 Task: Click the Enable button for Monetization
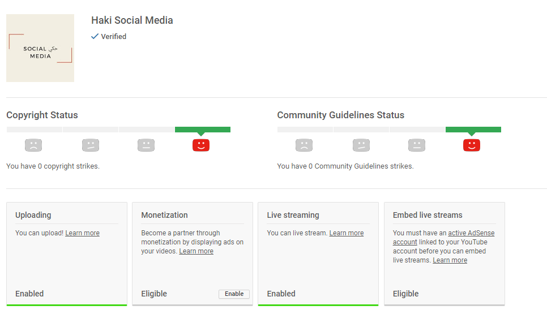tap(234, 294)
